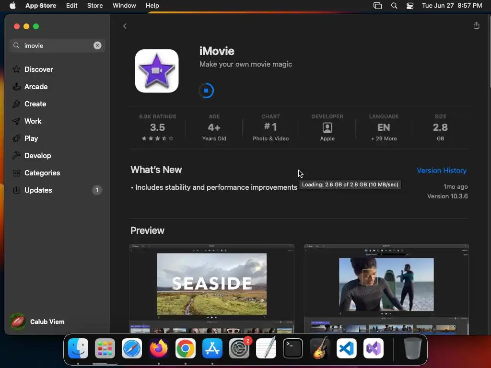Open Visual Studio Code from the Dock
This screenshot has height=368, width=491.
[x=347, y=348]
